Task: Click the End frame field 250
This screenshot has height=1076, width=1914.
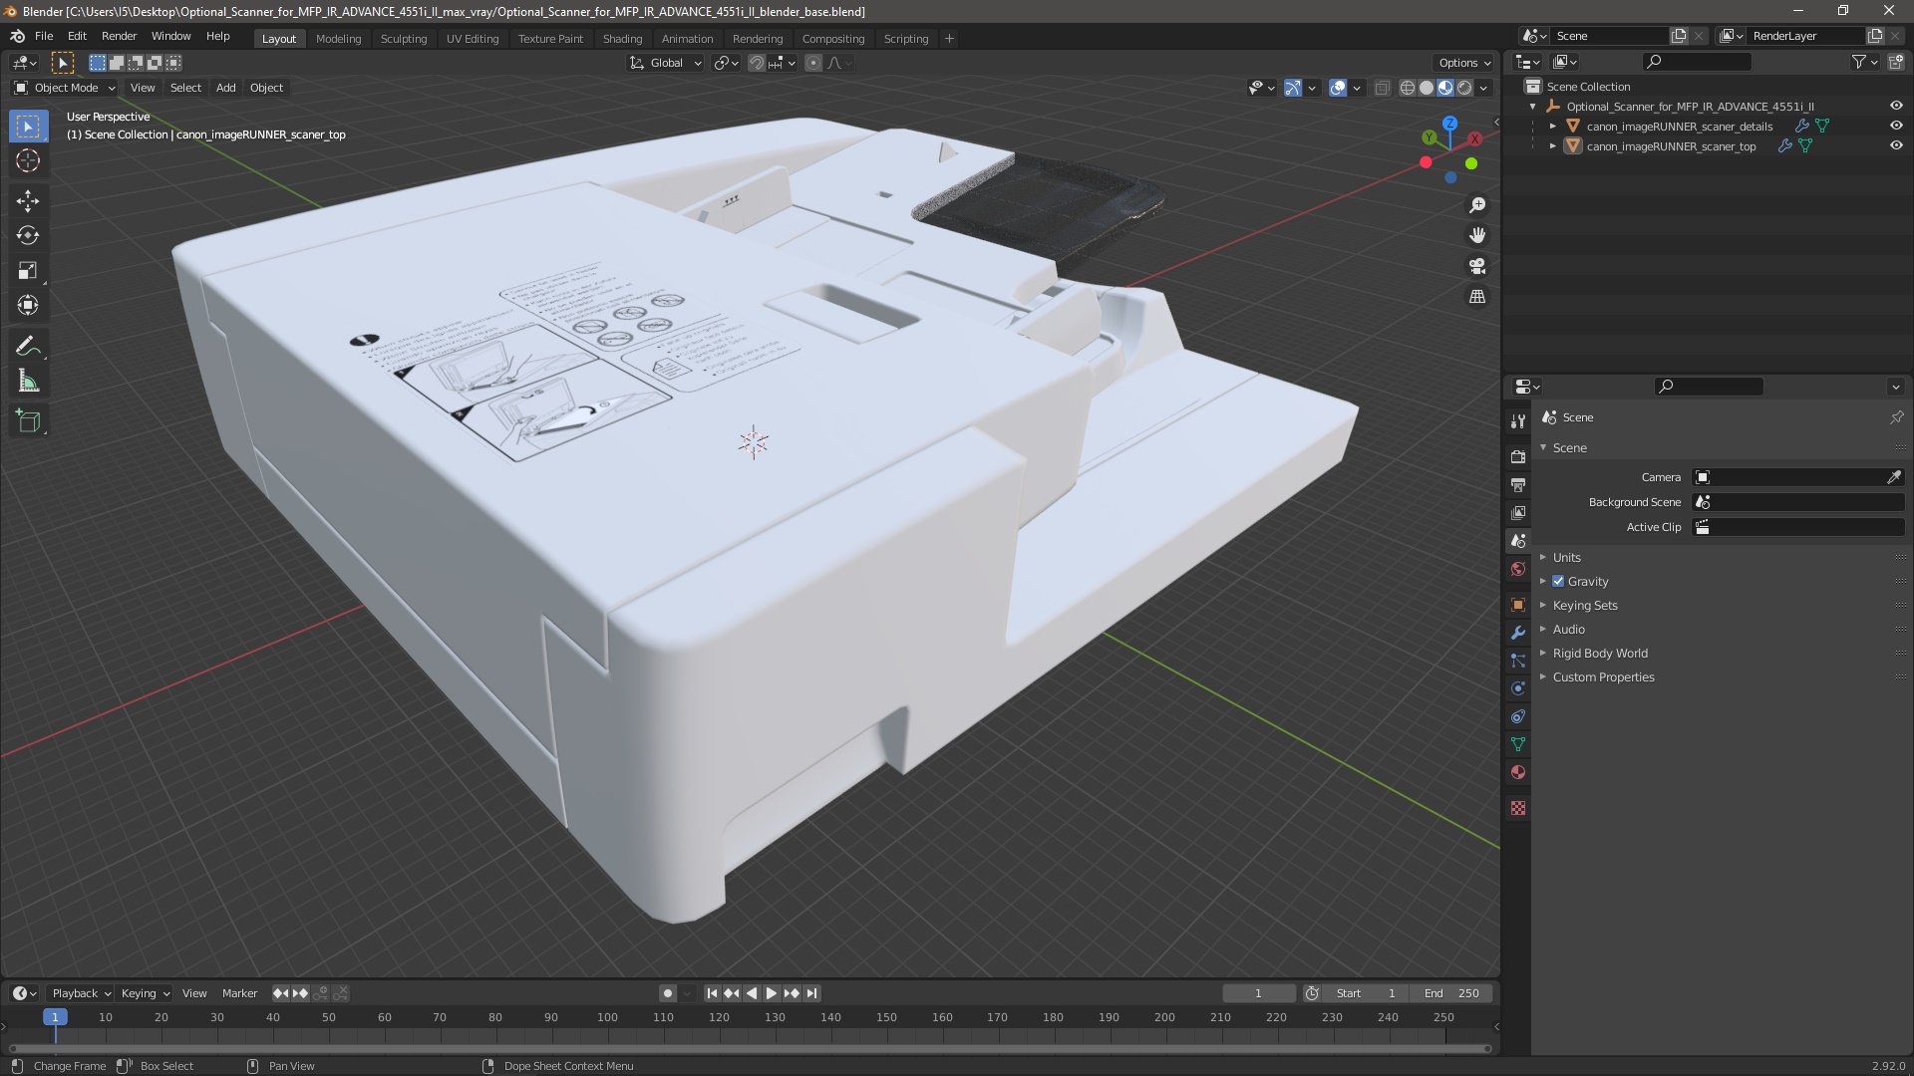Action: point(1451,993)
